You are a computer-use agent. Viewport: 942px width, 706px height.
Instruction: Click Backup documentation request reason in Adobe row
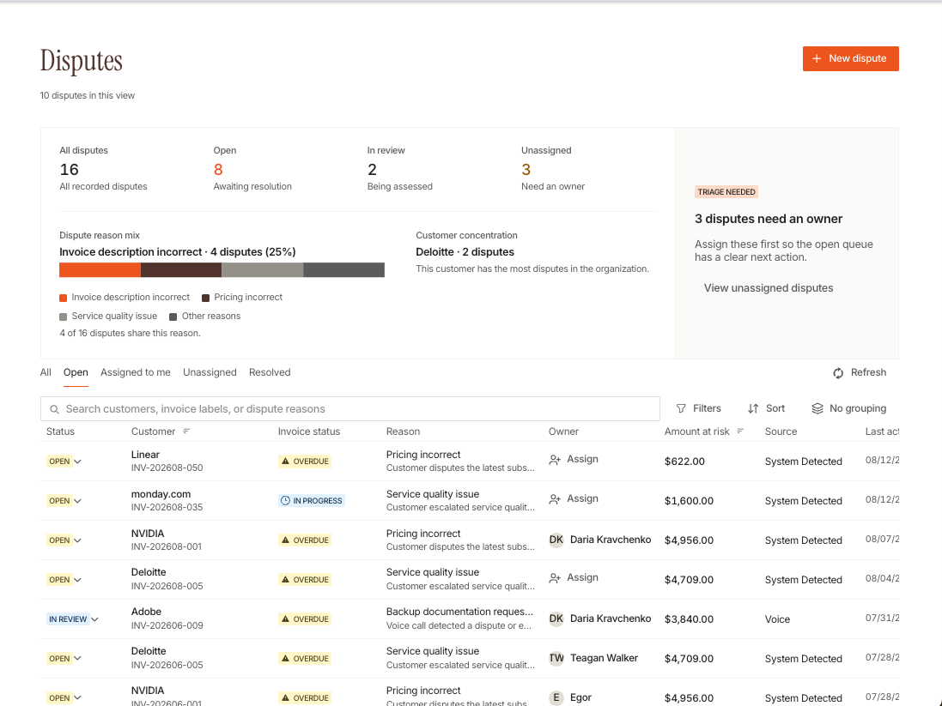click(x=459, y=612)
